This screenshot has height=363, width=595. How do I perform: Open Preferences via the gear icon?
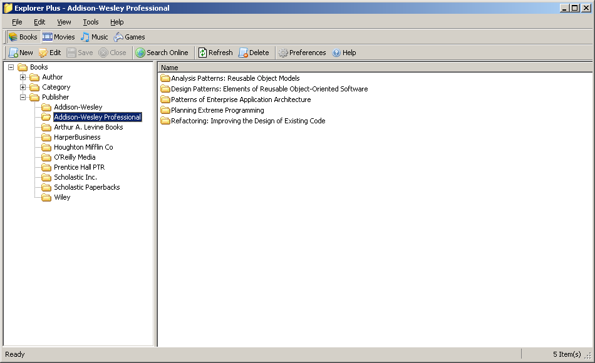click(283, 53)
